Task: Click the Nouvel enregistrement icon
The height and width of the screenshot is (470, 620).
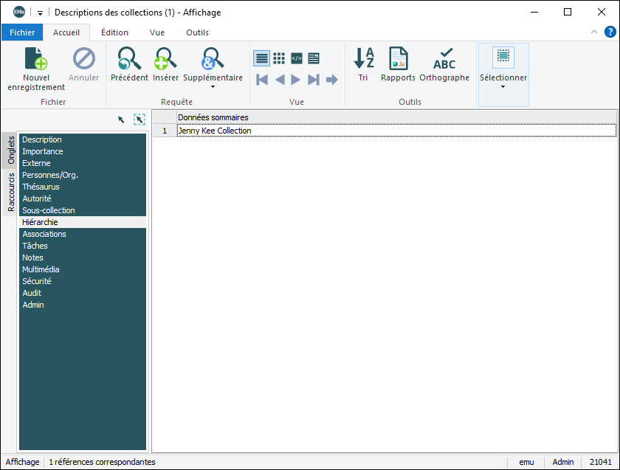Action: point(36,59)
